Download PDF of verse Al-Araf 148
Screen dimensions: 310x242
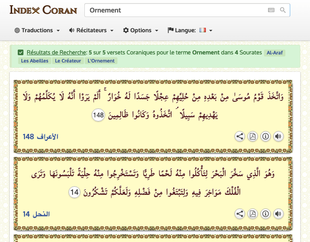point(253,136)
